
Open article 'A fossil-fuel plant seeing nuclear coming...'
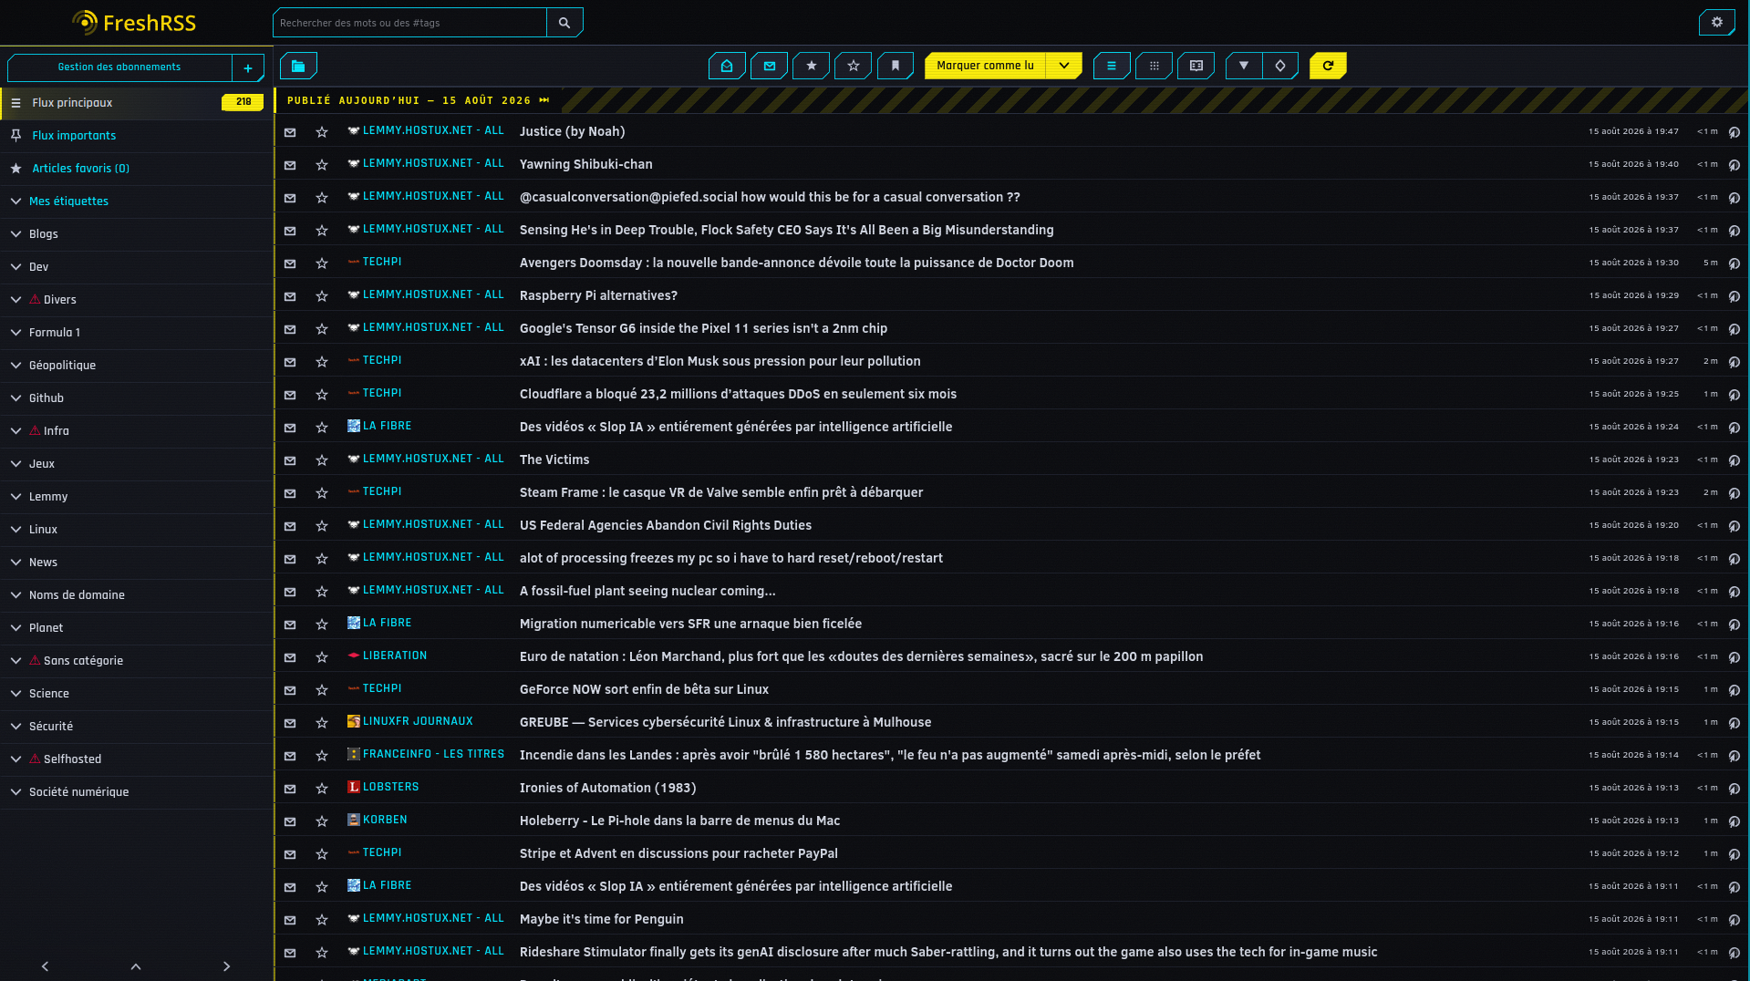pos(647,592)
